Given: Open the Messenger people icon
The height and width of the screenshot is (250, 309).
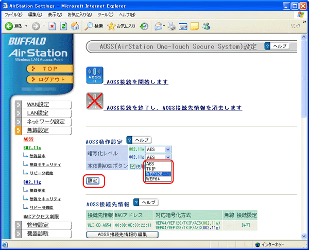Looking at the screenshot, I should click(207, 26).
